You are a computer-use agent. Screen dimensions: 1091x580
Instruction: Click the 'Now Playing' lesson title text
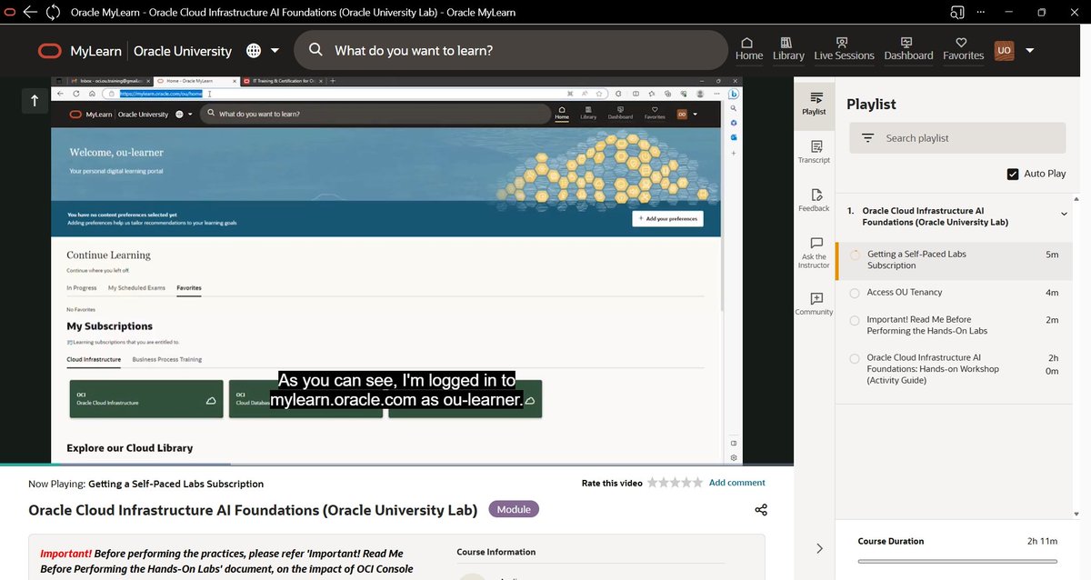click(176, 484)
